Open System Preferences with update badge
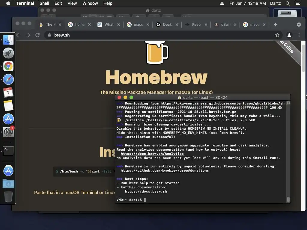This screenshot has width=307, height=230. 8,132
